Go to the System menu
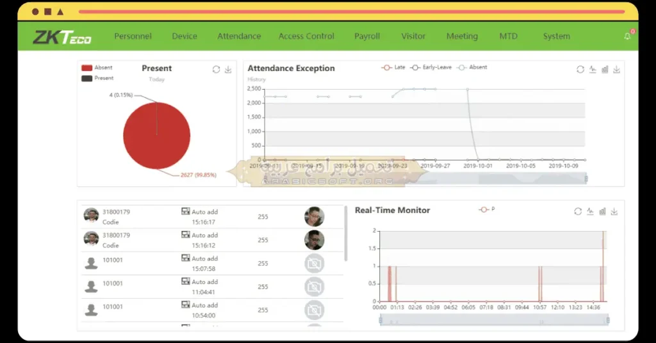This screenshot has width=656, height=343. (x=556, y=36)
